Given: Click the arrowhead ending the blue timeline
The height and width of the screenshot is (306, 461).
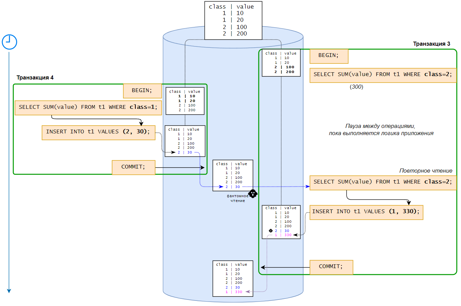Looking at the screenshot, I should click(9, 291).
